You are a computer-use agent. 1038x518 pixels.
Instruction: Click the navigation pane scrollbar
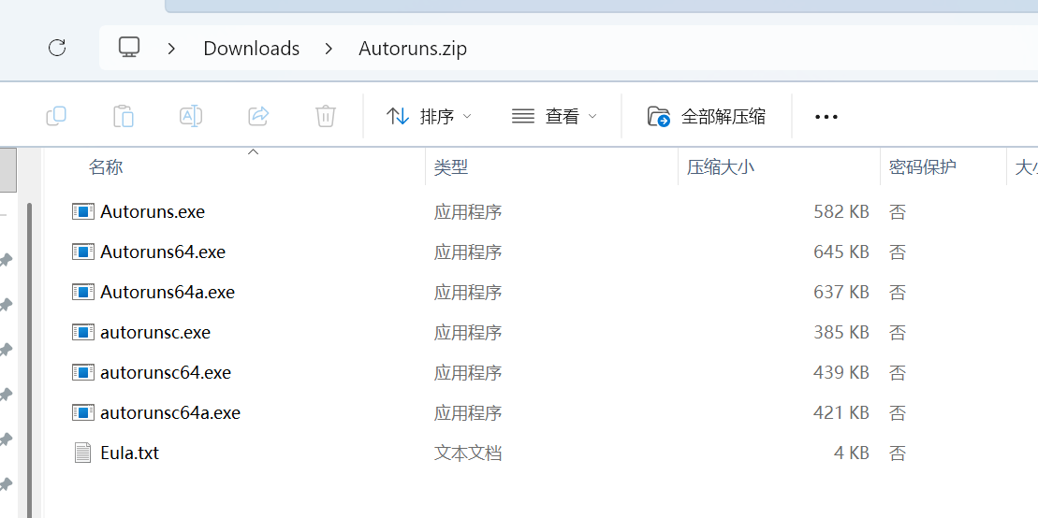pyautogui.click(x=29, y=361)
